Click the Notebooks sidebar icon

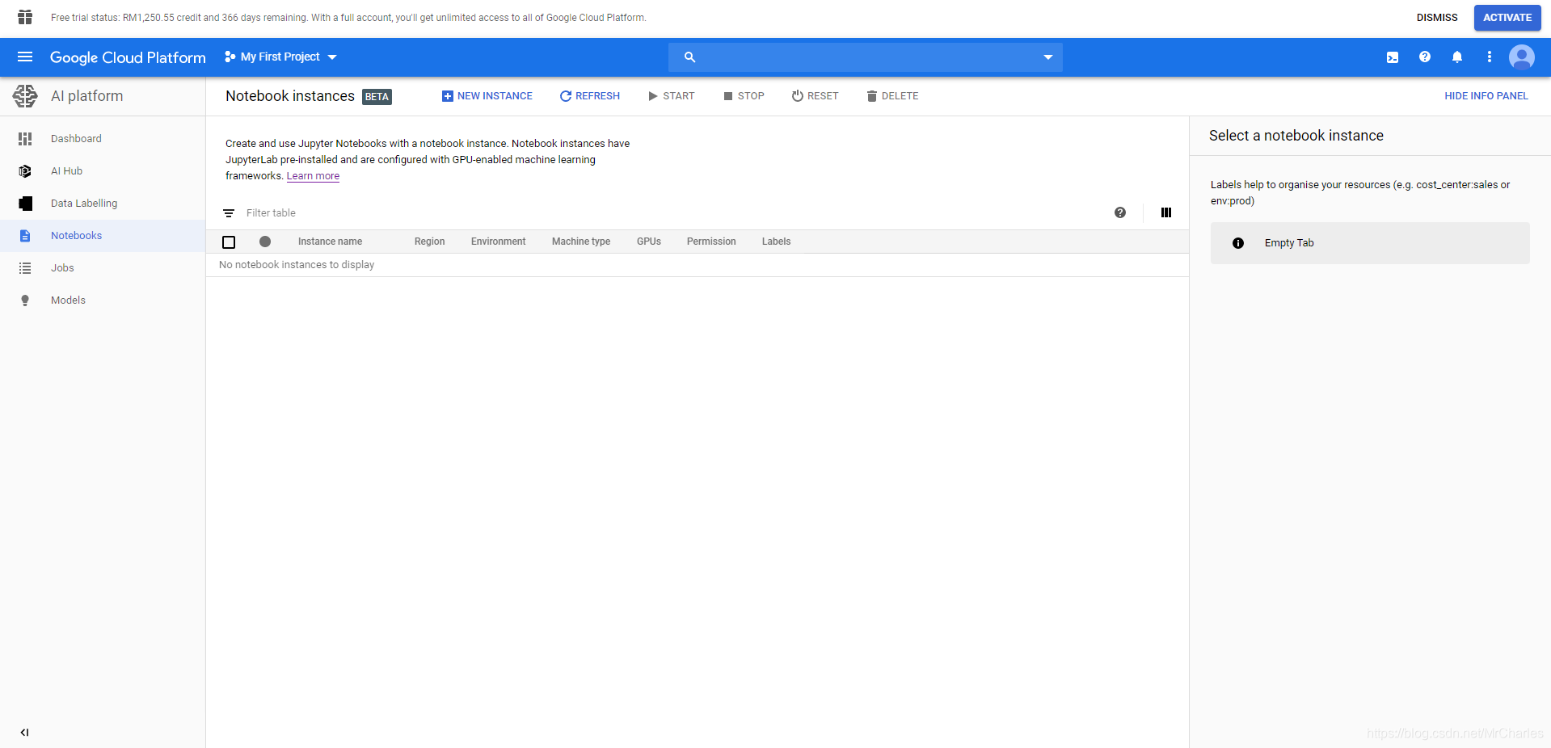point(25,236)
